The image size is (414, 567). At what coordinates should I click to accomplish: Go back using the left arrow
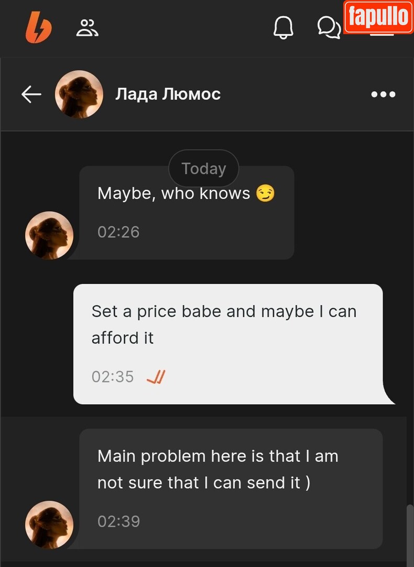pos(31,94)
